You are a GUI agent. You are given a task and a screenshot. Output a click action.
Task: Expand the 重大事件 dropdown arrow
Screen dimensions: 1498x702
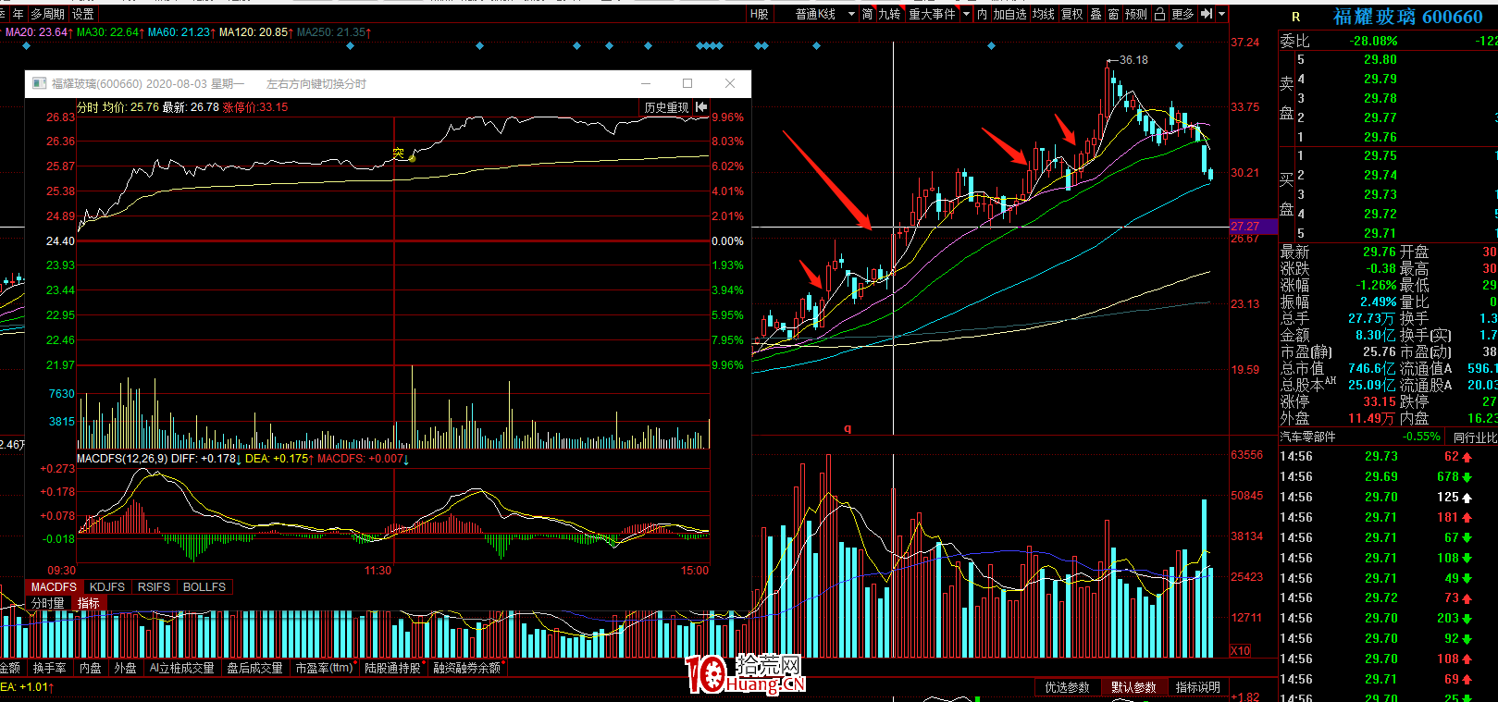pos(967,14)
